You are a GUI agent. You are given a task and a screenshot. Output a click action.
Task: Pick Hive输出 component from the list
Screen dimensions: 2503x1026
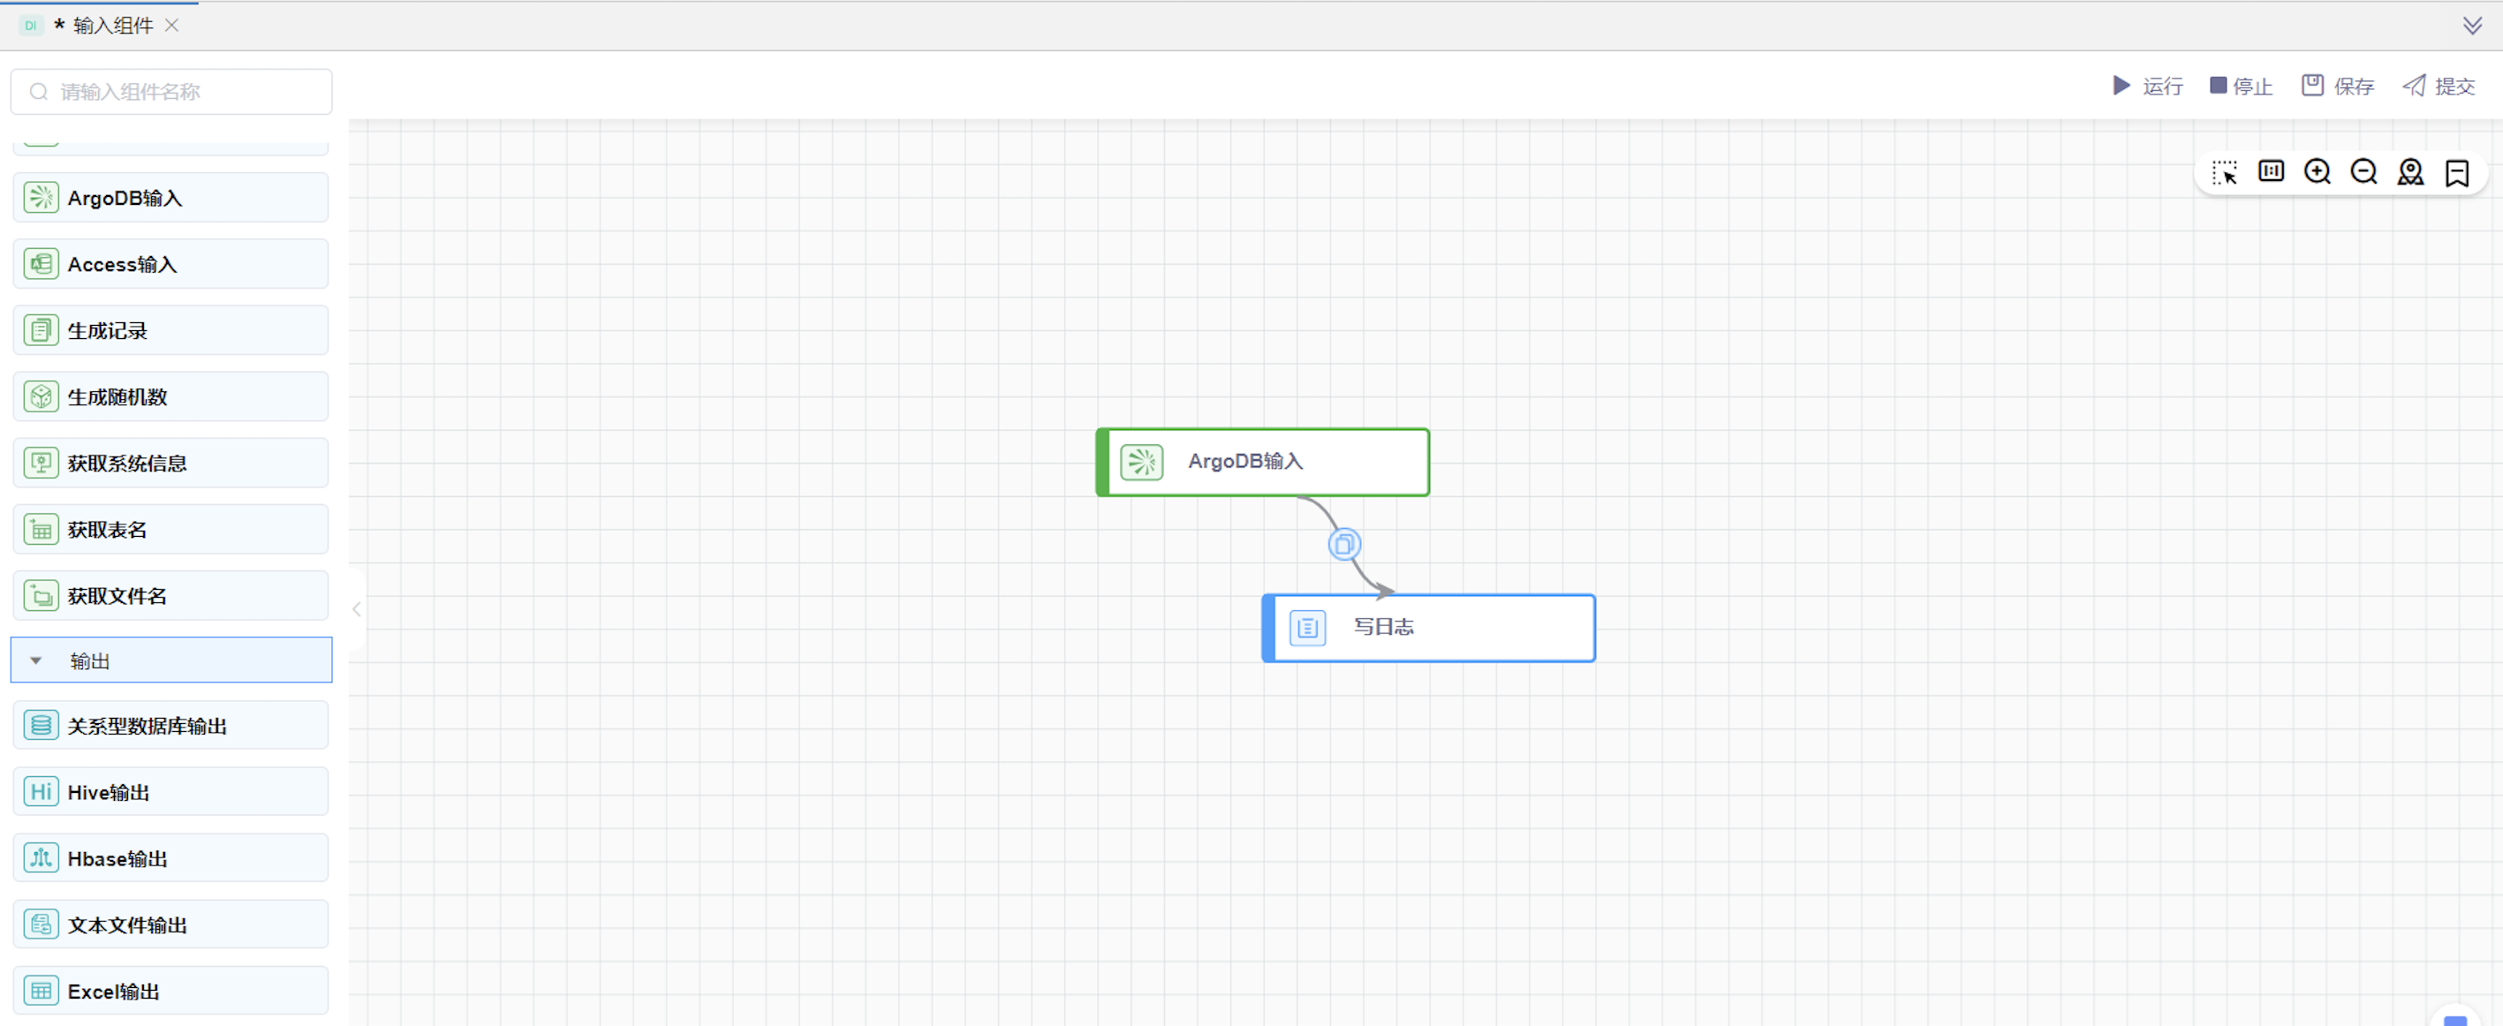pos(171,792)
